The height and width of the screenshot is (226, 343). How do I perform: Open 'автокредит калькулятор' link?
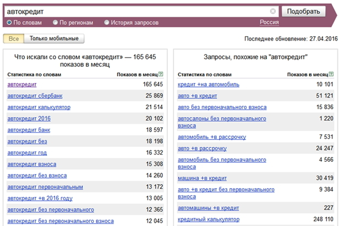point(39,107)
